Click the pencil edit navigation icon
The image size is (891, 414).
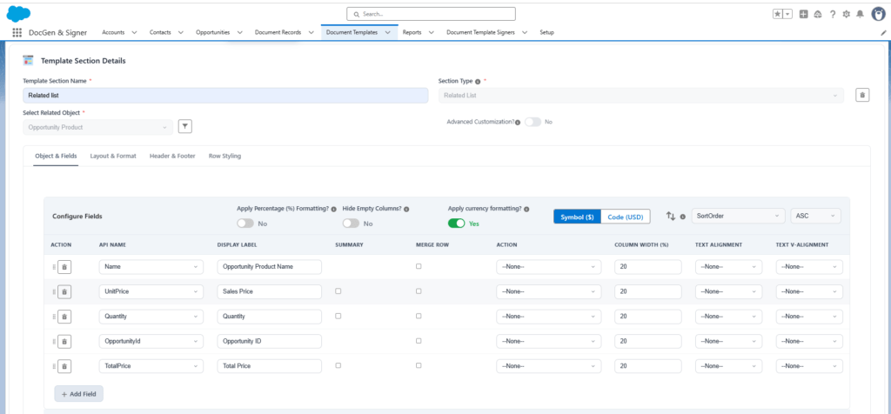883,33
